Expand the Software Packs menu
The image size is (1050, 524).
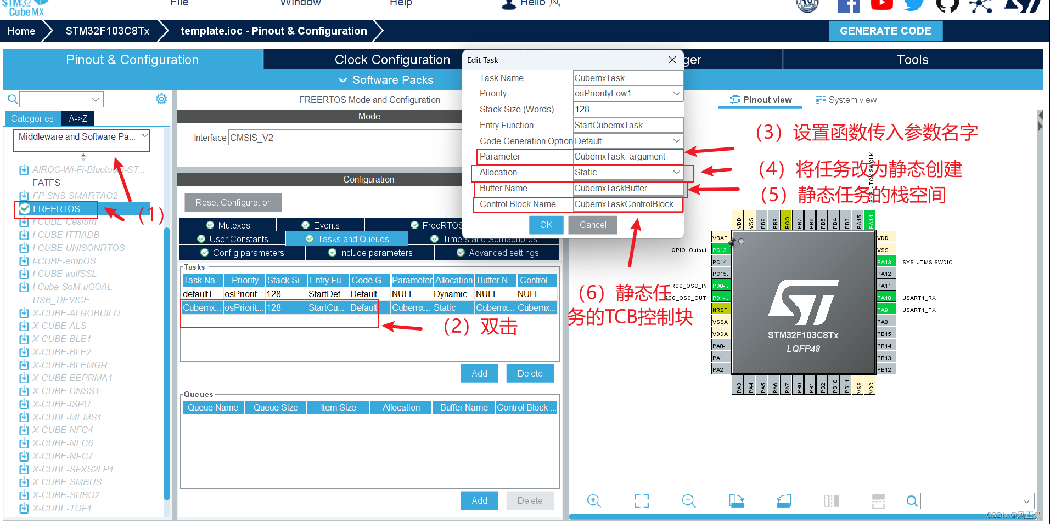tap(386, 80)
